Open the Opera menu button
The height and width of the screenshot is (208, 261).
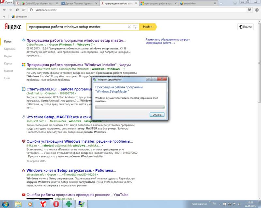(7, 2)
